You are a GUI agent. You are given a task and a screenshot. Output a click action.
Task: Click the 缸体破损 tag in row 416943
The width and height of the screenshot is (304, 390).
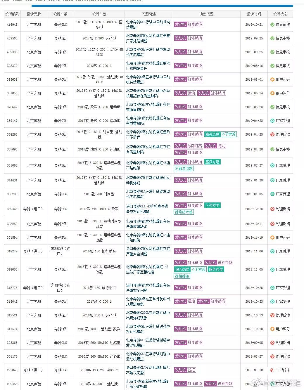195,25
